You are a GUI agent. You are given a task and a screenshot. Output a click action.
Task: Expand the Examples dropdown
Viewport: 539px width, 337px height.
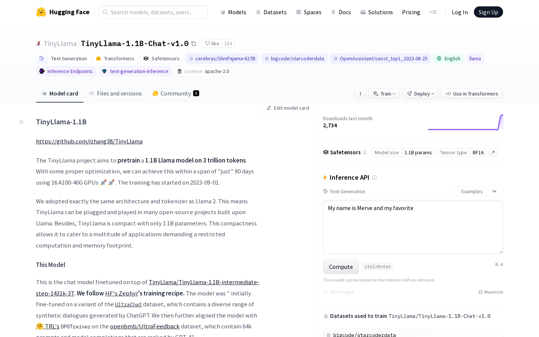tap(479, 191)
